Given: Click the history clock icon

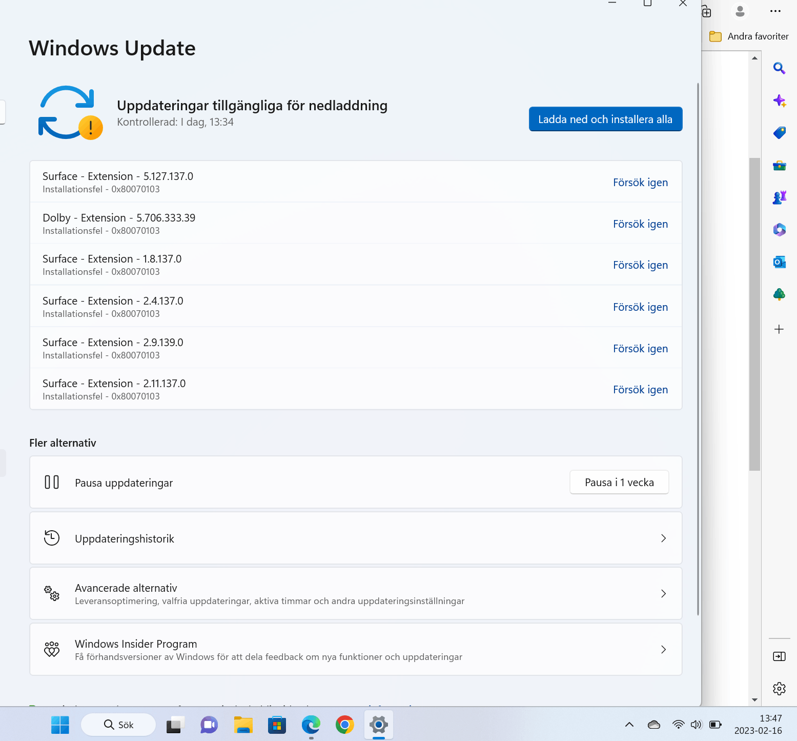Looking at the screenshot, I should 52,538.
